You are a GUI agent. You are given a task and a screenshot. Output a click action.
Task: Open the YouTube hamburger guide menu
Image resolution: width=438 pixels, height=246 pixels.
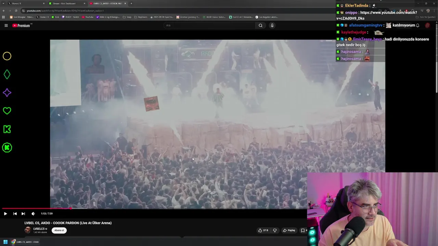tap(6, 25)
